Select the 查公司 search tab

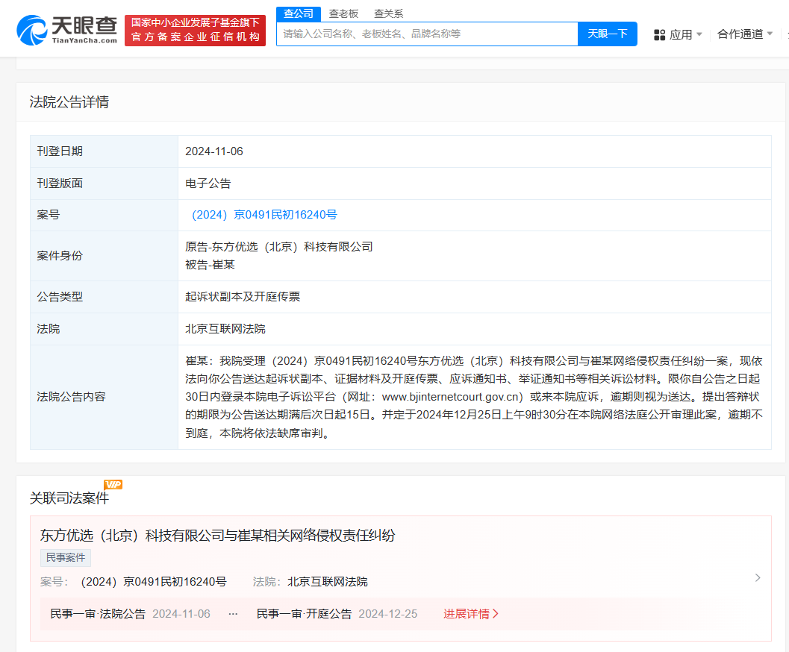(x=299, y=13)
